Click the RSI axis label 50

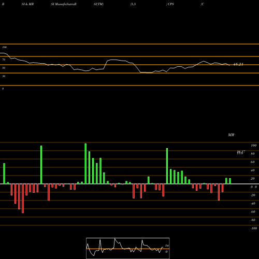coord(4,68)
